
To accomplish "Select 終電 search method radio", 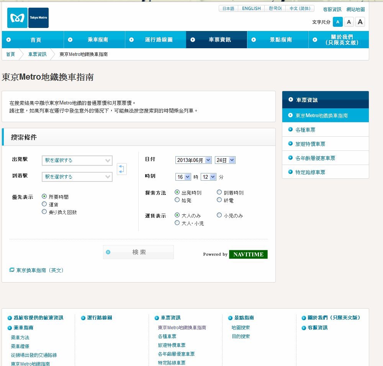I will (219, 200).
